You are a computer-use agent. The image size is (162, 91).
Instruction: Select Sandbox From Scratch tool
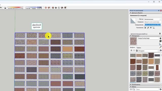(x=49, y=8)
